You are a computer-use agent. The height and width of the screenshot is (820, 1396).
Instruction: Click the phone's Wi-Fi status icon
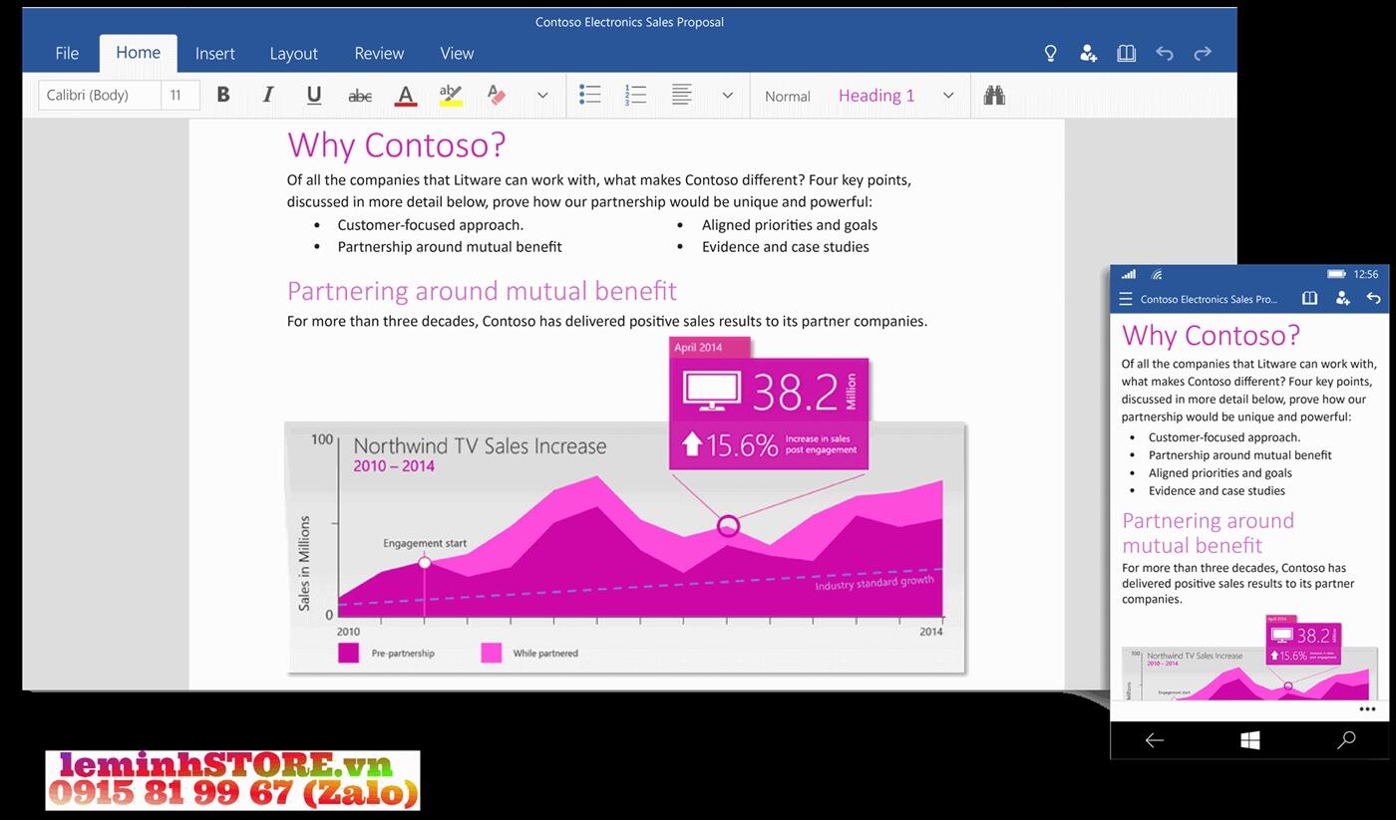[1157, 274]
